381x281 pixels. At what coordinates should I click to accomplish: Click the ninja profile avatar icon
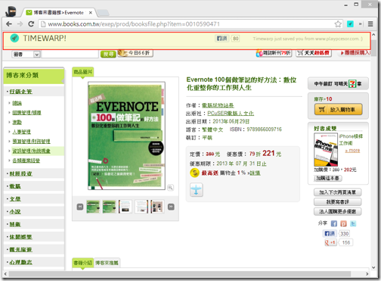coord(11,11)
